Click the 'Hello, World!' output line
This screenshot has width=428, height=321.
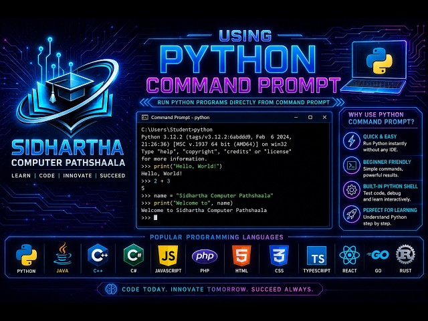(162, 174)
